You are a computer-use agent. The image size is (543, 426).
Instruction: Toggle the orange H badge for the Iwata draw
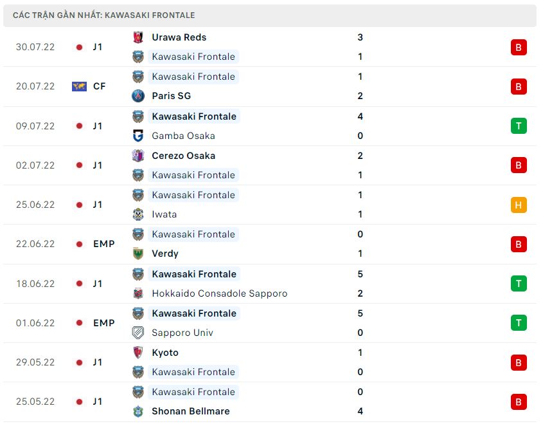(x=519, y=205)
